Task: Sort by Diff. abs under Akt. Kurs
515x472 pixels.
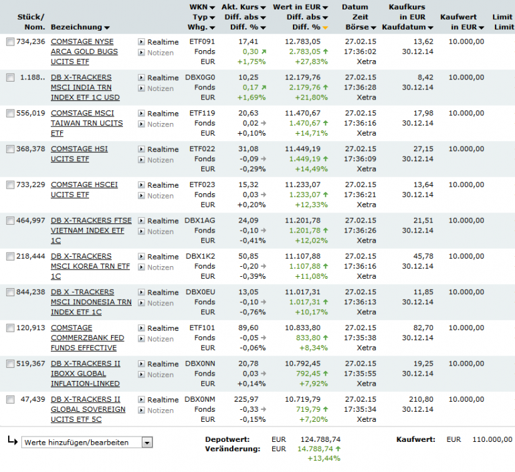Action: pos(263,18)
